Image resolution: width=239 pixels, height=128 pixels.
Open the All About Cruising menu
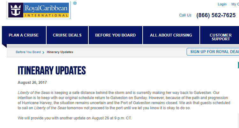(171, 35)
